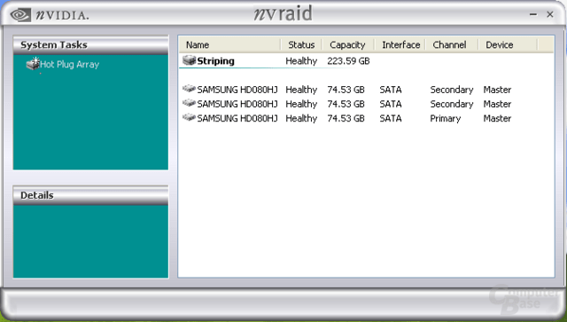
Task: Click the Hot Plug Array disk icon
Action: (33, 64)
